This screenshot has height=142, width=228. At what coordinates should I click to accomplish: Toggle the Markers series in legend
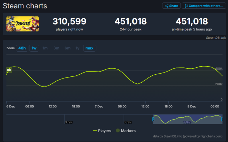(x=126, y=131)
